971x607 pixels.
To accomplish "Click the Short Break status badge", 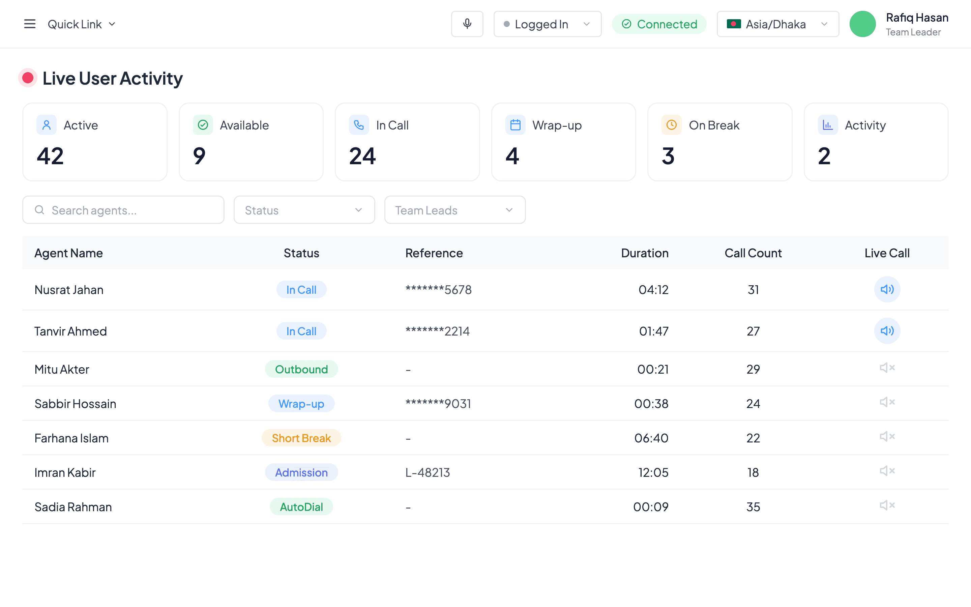I will click(x=301, y=438).
